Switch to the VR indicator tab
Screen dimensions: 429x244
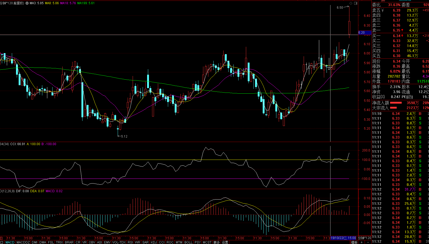84,242
